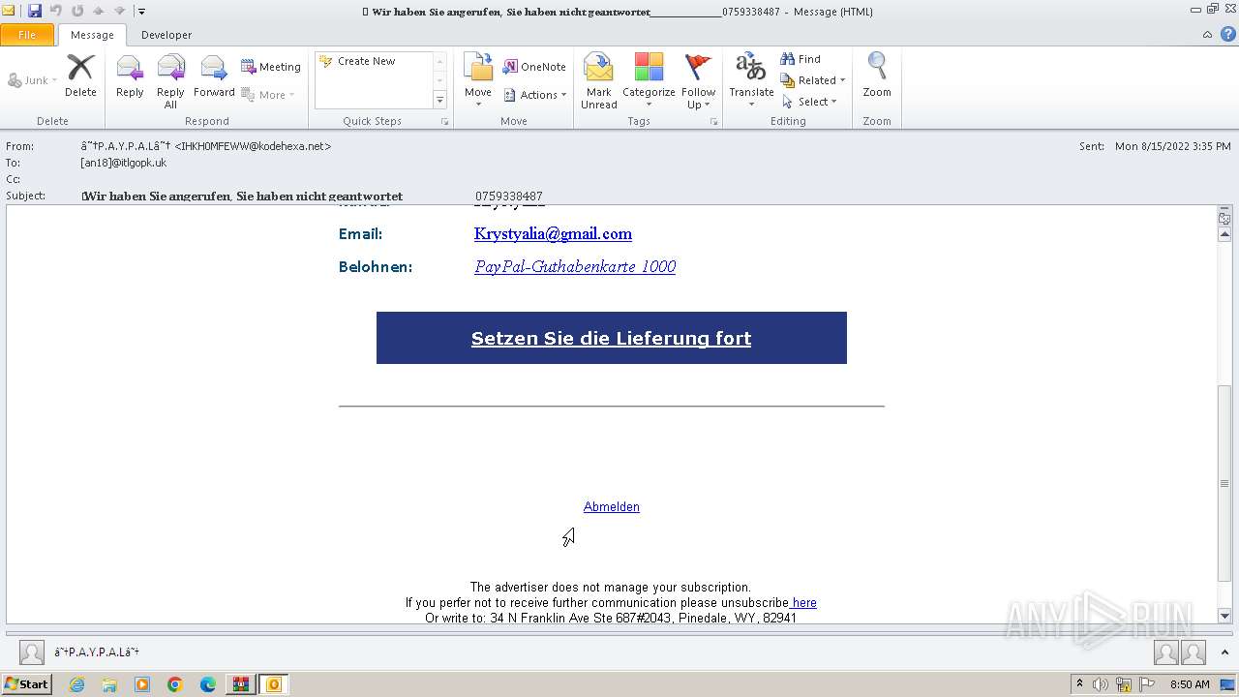The height and width of the screenshot is (697, 1239).
Task: Click the Delete message icon
Action: [x=80, y=68]
